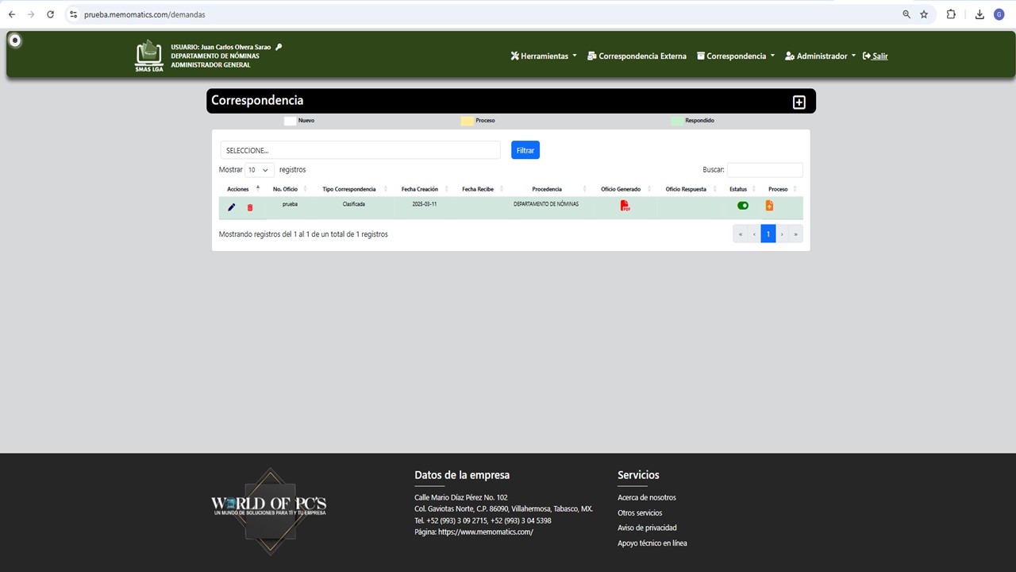Viewport: 1016px width, 572px height.
Task: Open the generated oficio PDF icon
Action: click(x=625, y=206)
